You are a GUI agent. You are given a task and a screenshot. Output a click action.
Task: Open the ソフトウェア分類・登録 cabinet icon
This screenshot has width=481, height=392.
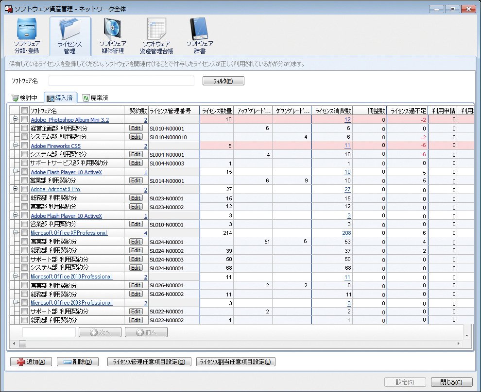click(x=27, y=30)
